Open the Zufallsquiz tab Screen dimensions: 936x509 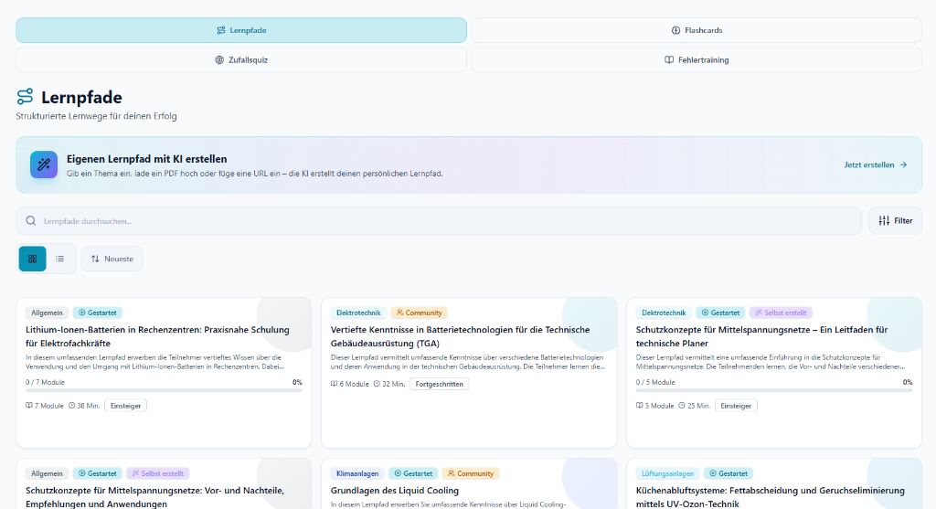(241, 59)
